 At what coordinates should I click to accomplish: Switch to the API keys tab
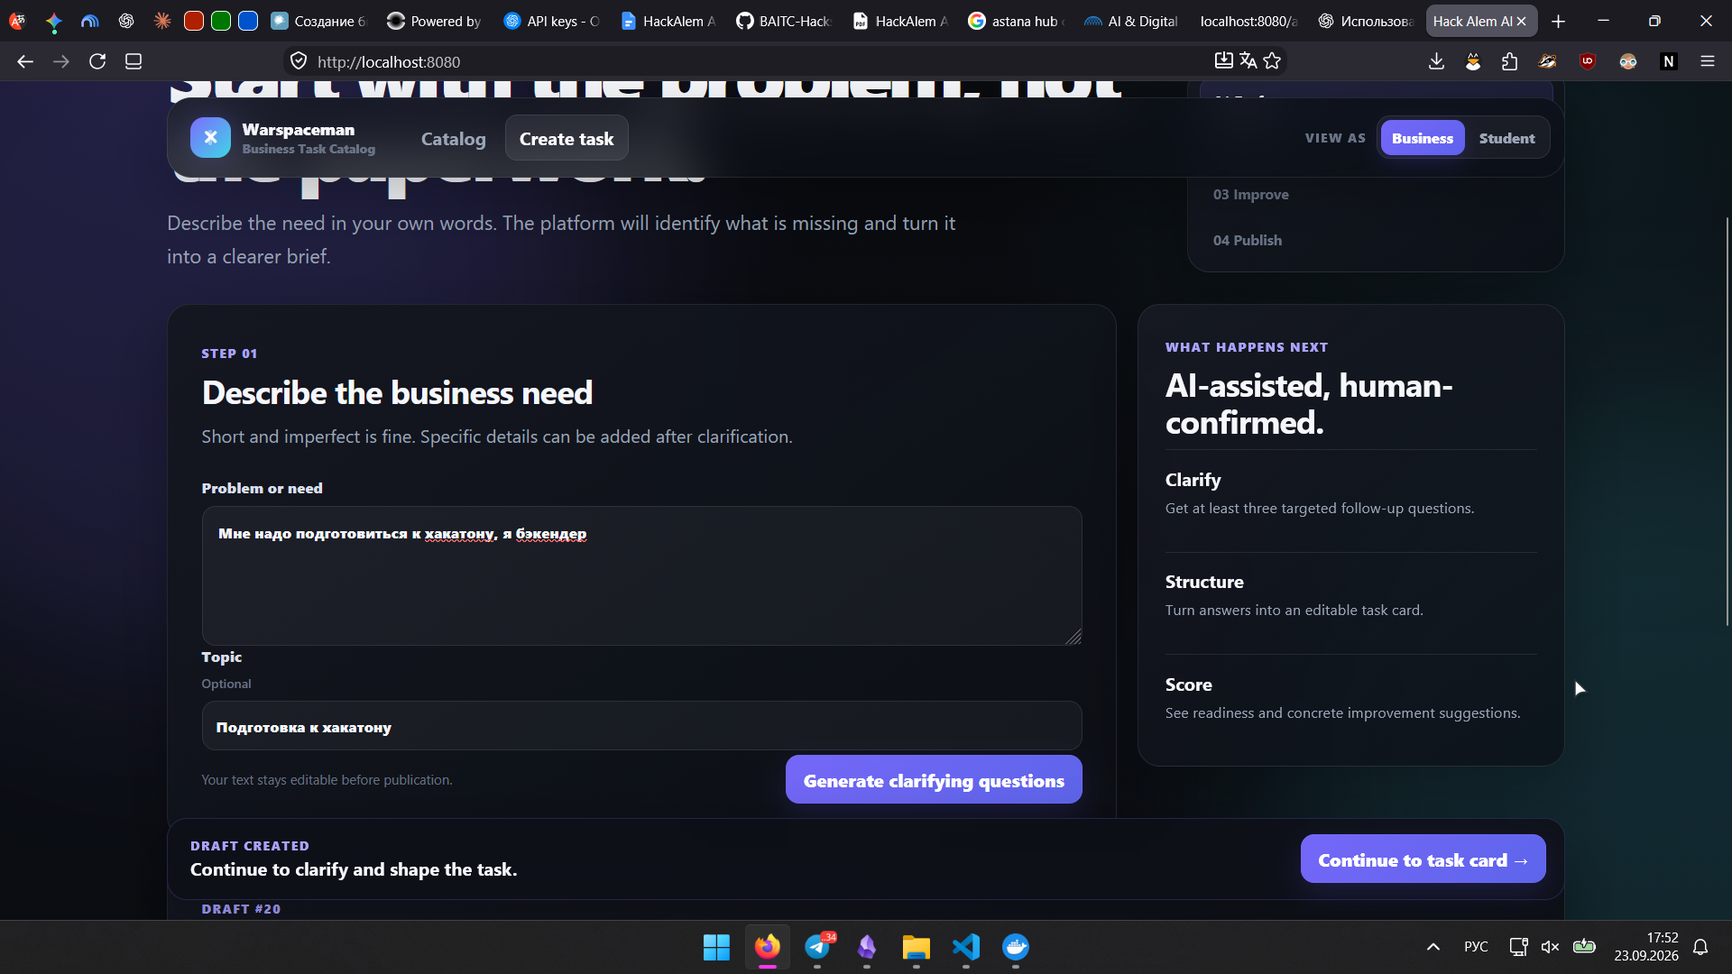coord(551,21)
